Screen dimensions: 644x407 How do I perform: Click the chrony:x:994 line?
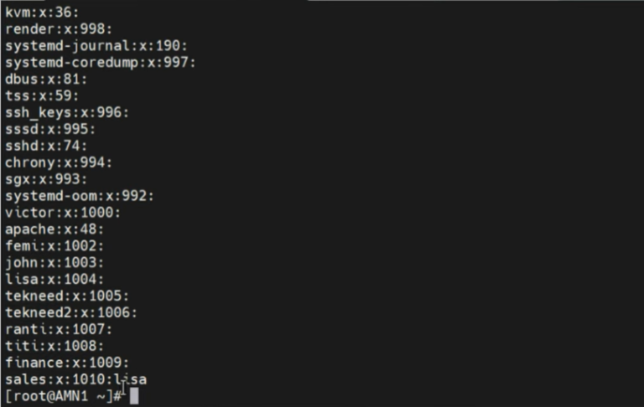[59, 162]
